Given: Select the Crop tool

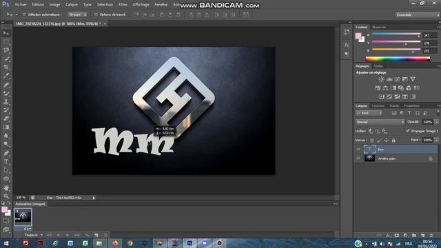Looking at the screenshot, I should [6, 68].
